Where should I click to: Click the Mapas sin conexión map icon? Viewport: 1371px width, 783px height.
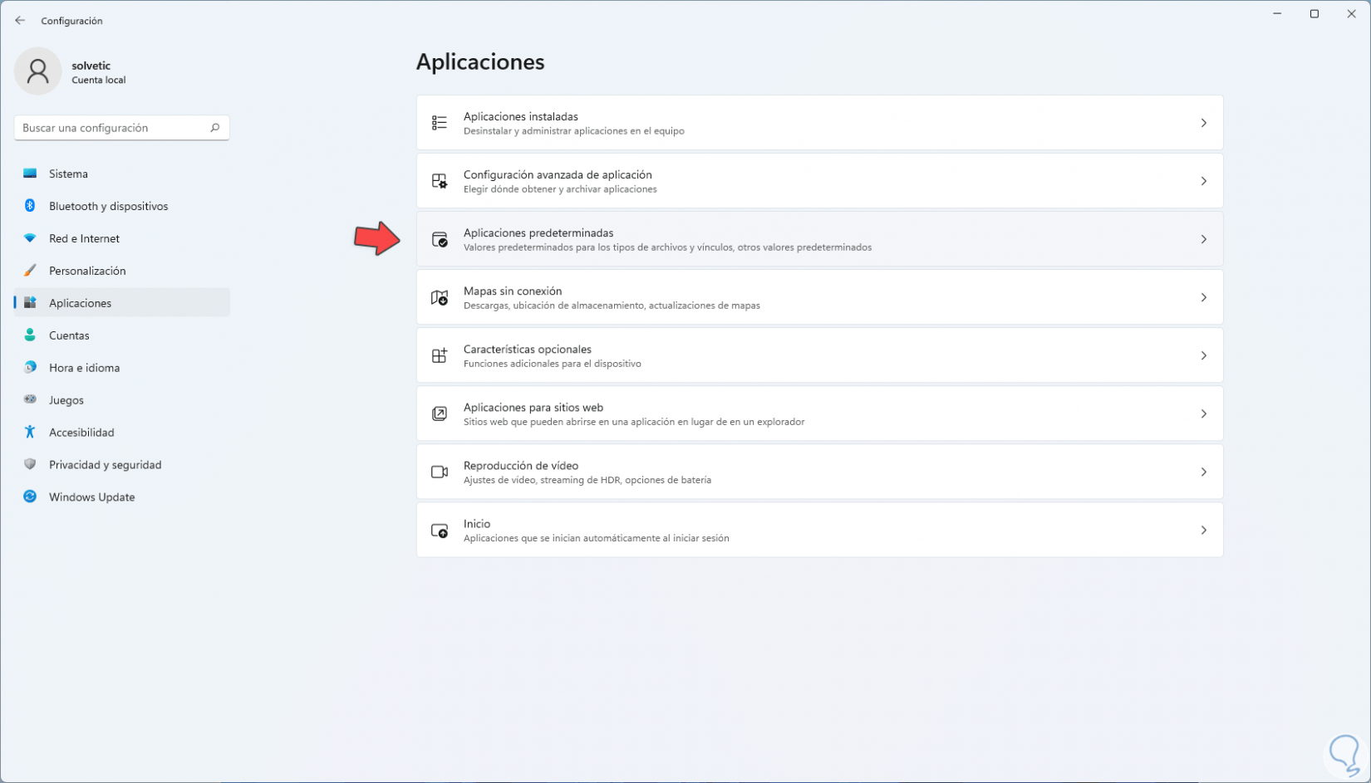tap(440, 297)
